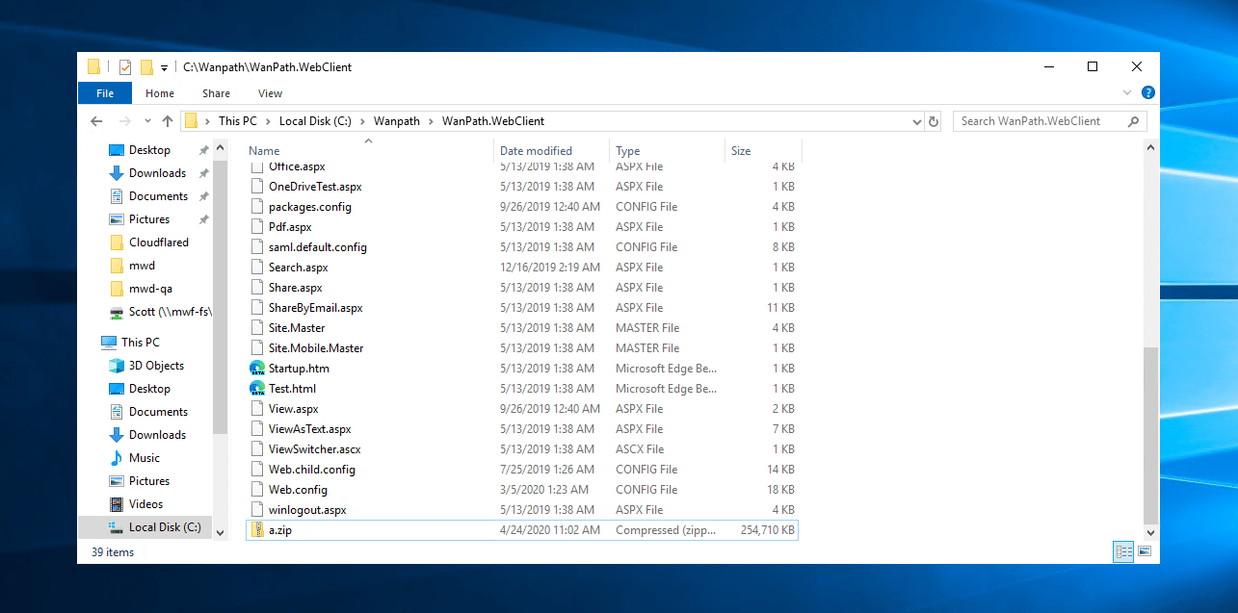
Task: Switch to the View ribbon tab
Action: pyautogui.click(x=270, y=93)
